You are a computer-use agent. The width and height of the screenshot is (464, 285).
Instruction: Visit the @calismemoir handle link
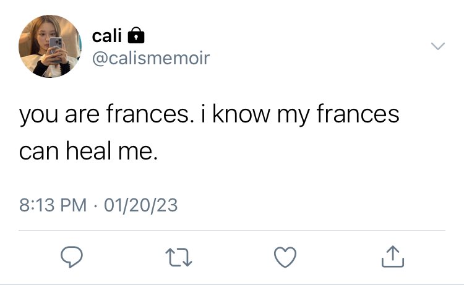click(151, 58)
